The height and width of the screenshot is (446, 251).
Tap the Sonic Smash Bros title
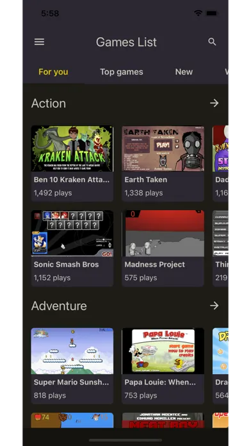(x=66, y=264)
